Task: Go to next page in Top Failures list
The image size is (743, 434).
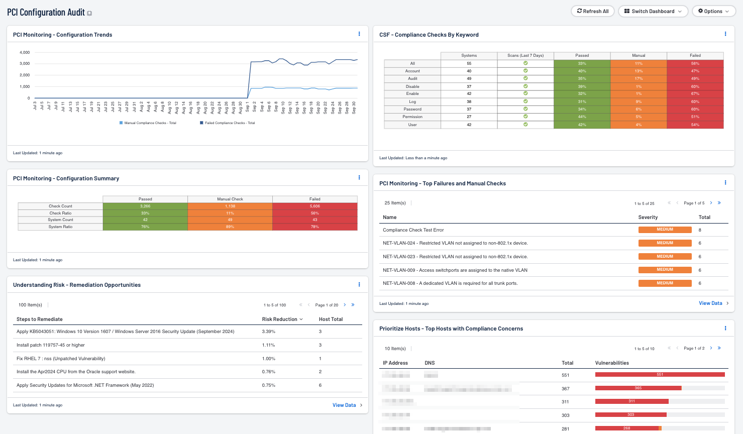Action: tap(711, 203)
